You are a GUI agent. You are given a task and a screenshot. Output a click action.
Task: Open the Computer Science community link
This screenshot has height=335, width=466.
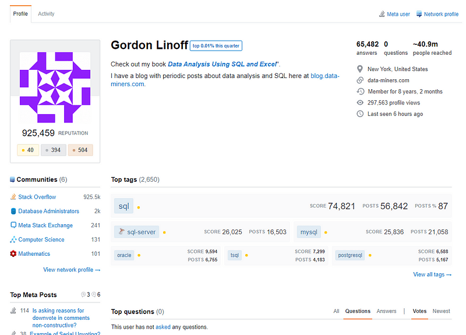pyautogui.click(x=41, y=239)
